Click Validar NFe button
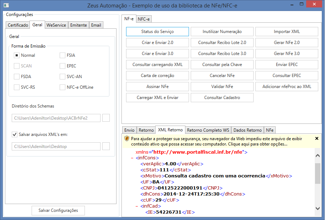 [x=222, y=86]
